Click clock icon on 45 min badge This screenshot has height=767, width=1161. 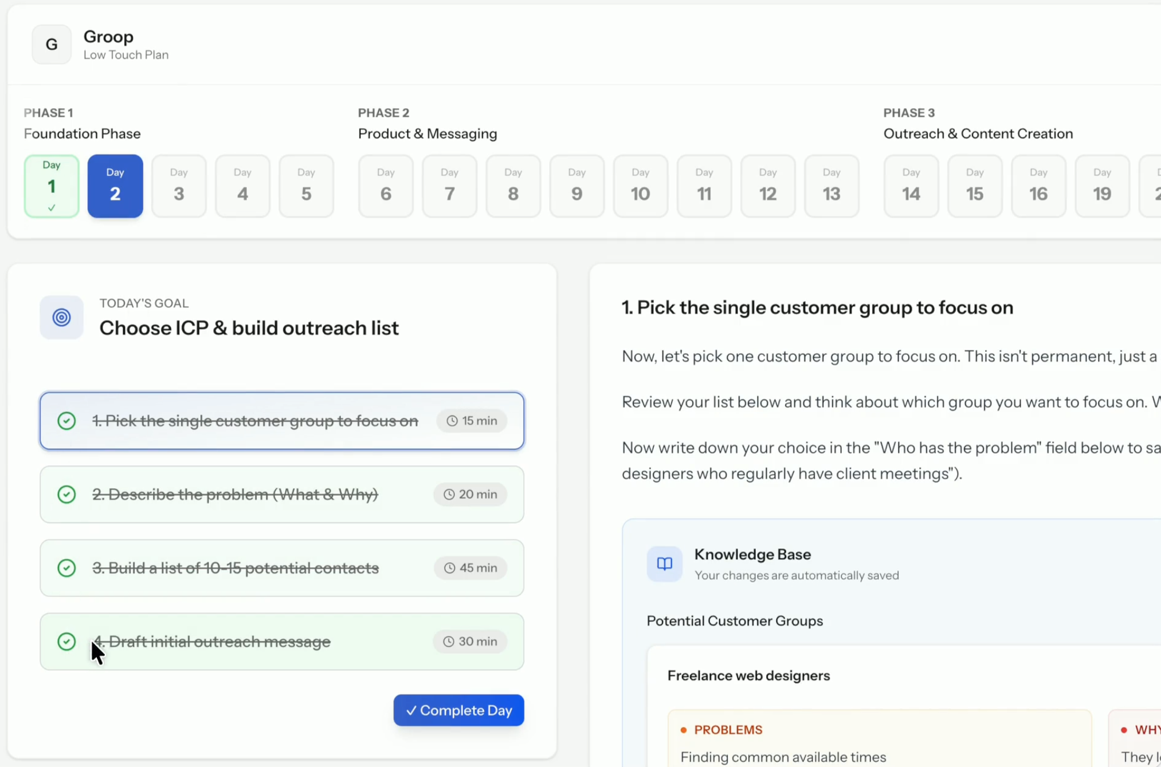[x=450, y=568]
